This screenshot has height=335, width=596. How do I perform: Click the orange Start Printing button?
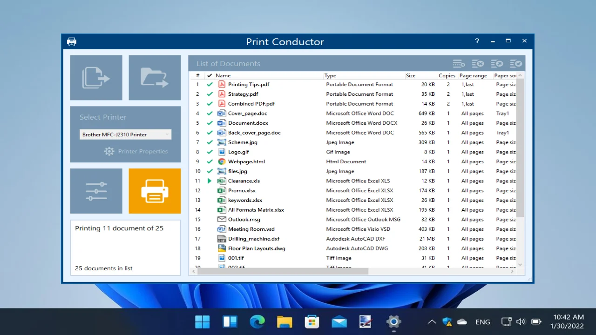pyautogui.click(x=155, y=191)
